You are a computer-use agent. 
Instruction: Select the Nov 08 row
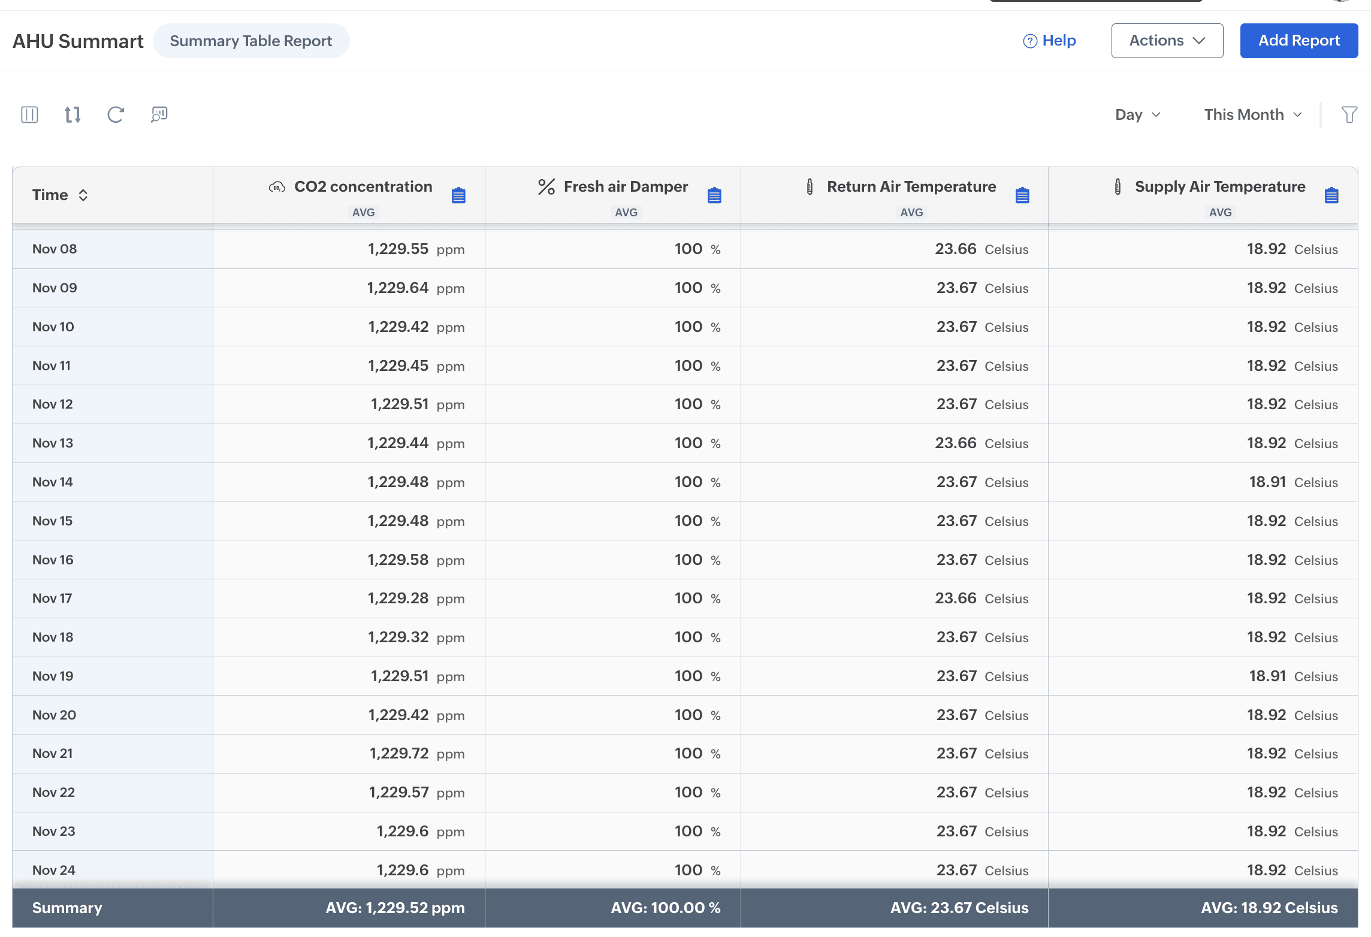[x=55, y=249]
